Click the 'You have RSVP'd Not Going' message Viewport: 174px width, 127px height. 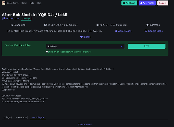18,45
